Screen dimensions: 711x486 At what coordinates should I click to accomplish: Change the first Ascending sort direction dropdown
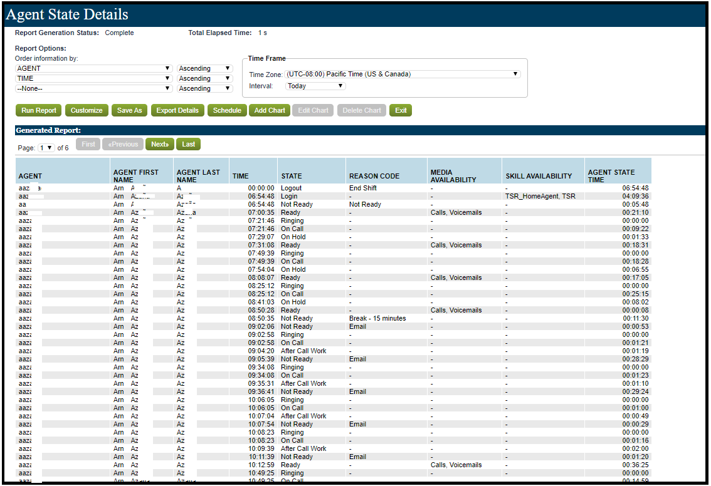pos(205,68)
